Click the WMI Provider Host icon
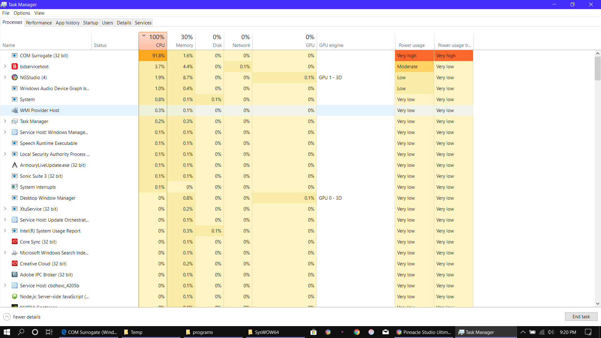The width and height of the screenshot is (601, 338). [14, 110]
